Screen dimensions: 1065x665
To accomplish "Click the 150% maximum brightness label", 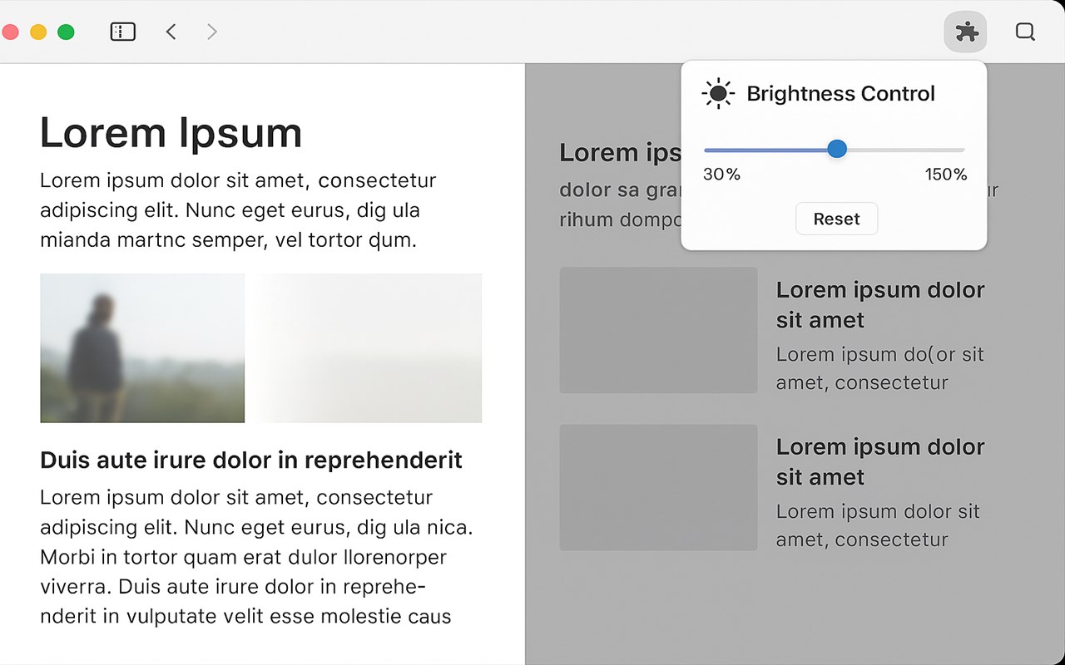I will tap(946, 175).
